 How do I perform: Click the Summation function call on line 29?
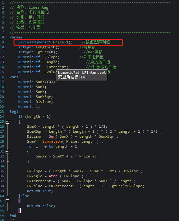point(52,141)
